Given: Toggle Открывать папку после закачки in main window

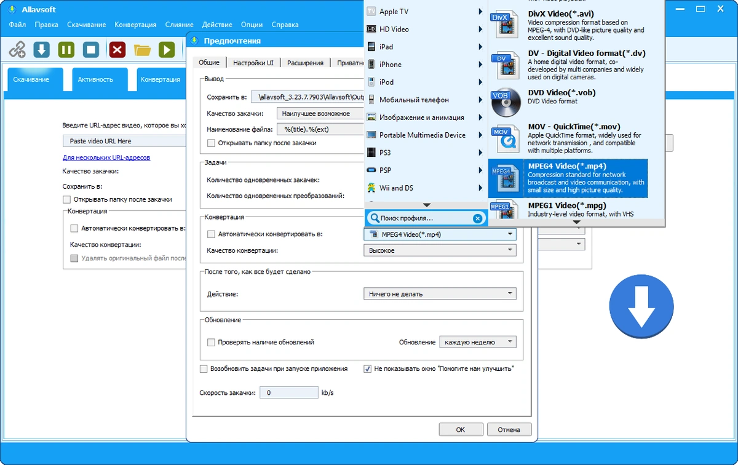Looking at the screenshot, I should pyautogui.click(x=66, y=199).
